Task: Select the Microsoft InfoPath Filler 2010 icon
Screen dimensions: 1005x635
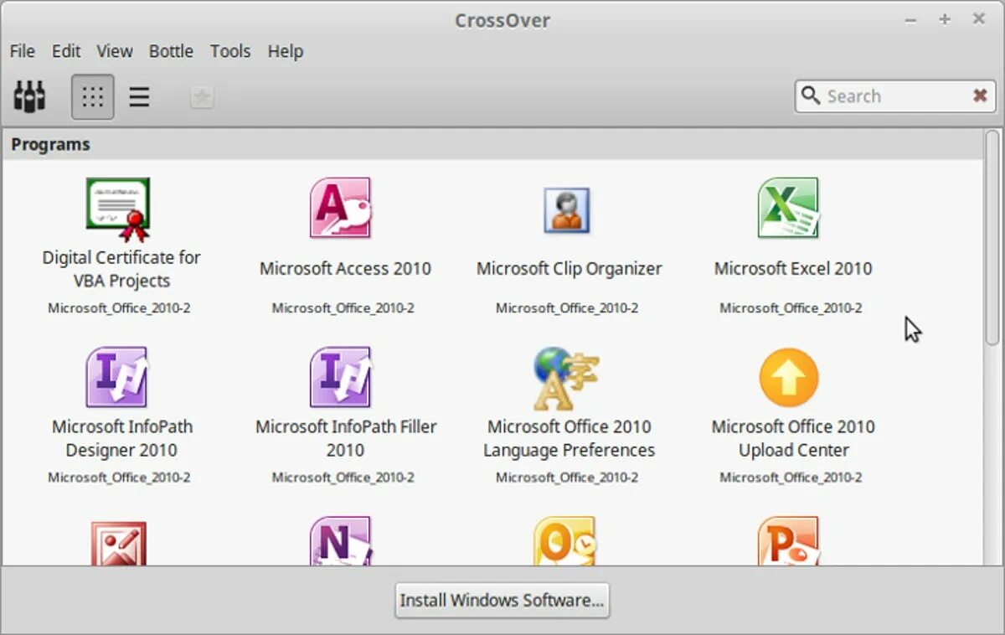Action: tap(340, 377)
